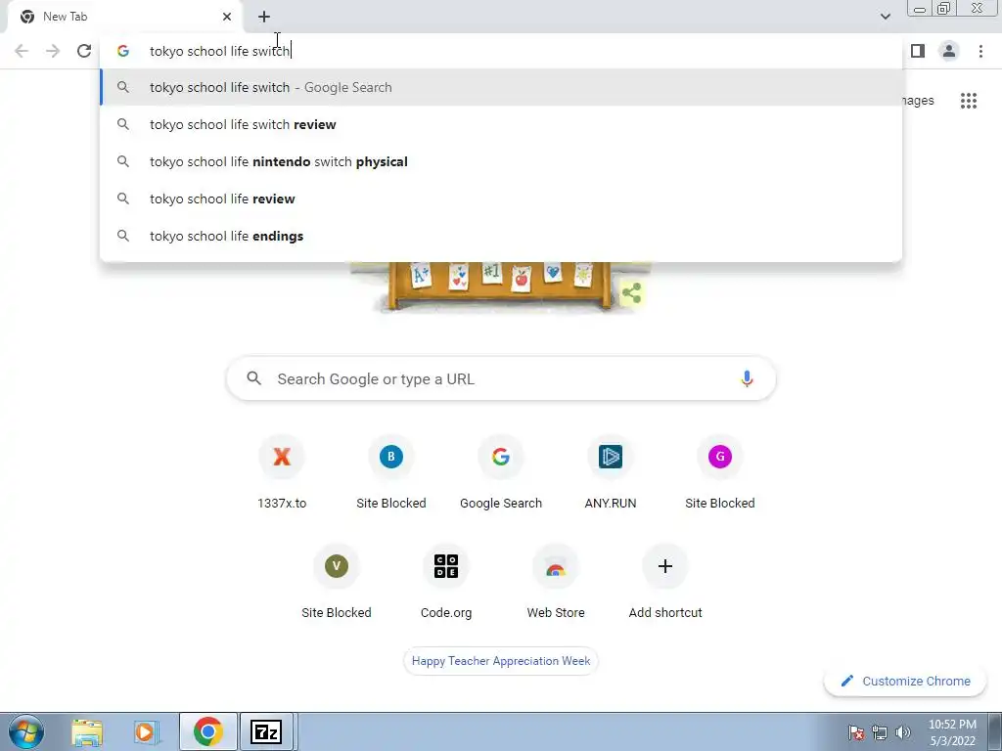Pick suggestion 'tokyo school life nintendo switch physical'
The width and height of the screenshot is (1002, 751).
(501, 161)
